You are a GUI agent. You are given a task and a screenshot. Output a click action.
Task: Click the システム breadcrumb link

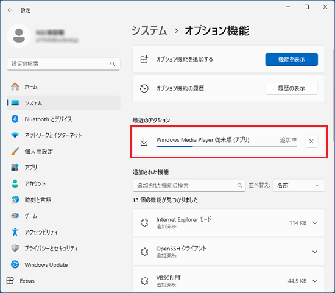(x=149, y=30)
